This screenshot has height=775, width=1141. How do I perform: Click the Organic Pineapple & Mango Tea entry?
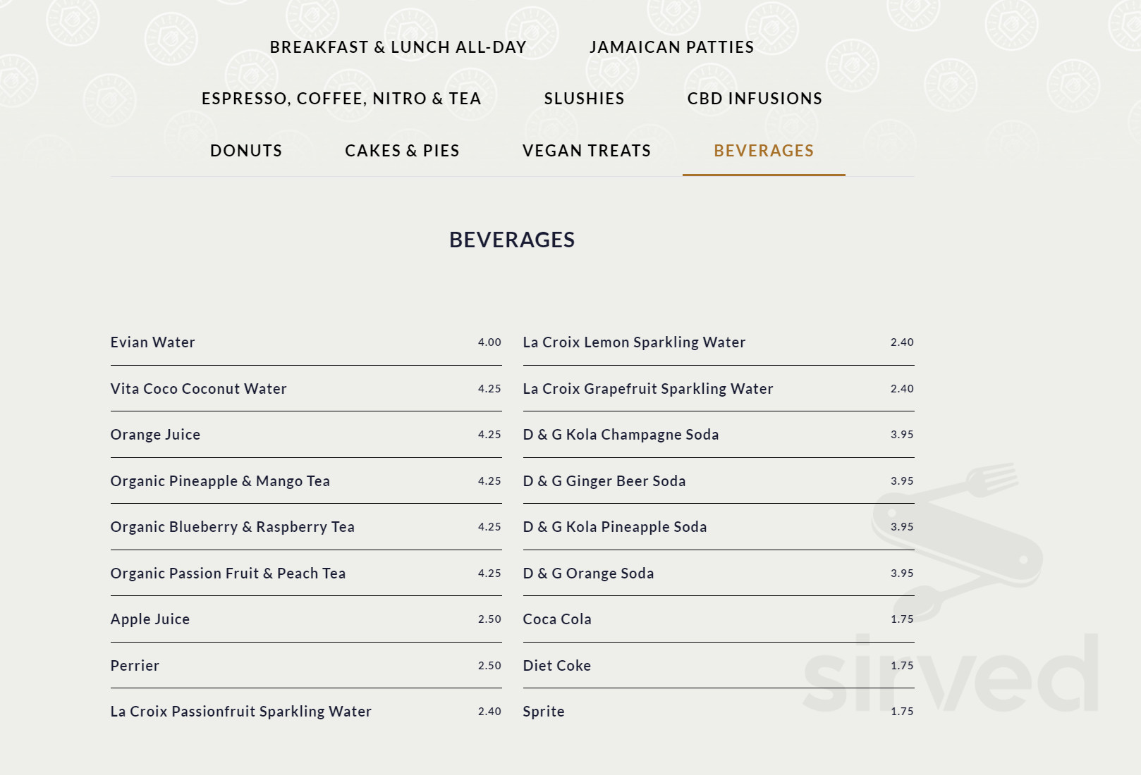click(x=220, y=480)
